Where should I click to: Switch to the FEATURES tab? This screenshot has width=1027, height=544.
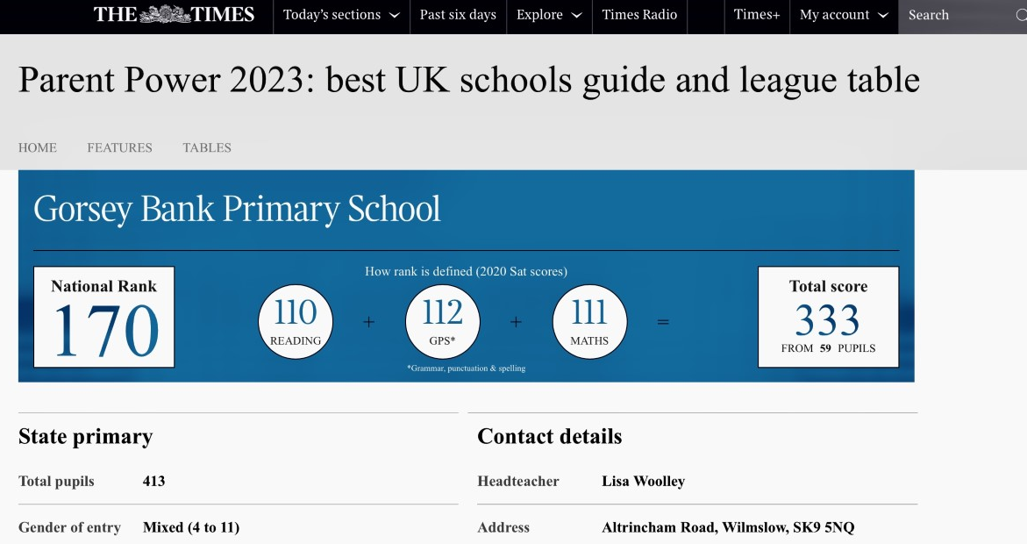pos(120,147)
